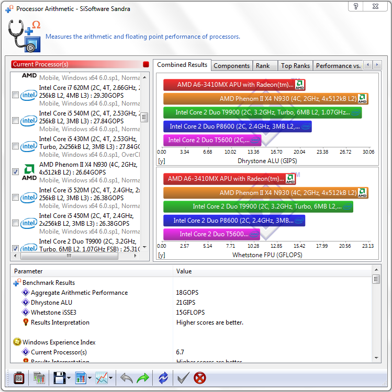The width and height of the screenshot is (392, 392).
Task: Open the line graph icon dropdown arrow
Action: [110, 378]
